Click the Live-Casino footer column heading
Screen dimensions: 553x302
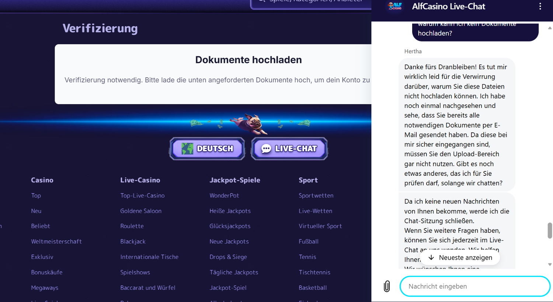pyautogui.click(x=140, y=180)
